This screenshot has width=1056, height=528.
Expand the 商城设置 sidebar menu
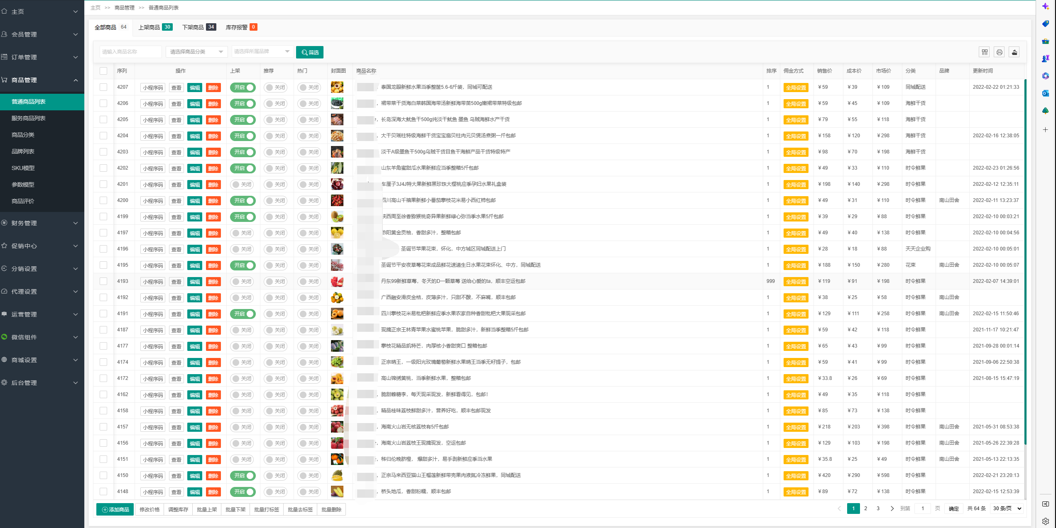click(x=42, y=360)
